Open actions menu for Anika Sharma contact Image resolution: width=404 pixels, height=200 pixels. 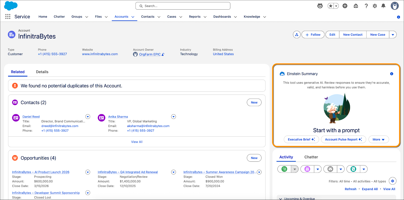click(173, 117)
